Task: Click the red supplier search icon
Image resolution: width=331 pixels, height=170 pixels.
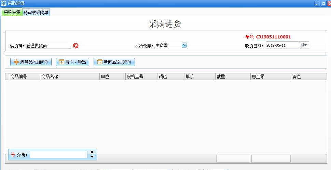Action: 75,46
